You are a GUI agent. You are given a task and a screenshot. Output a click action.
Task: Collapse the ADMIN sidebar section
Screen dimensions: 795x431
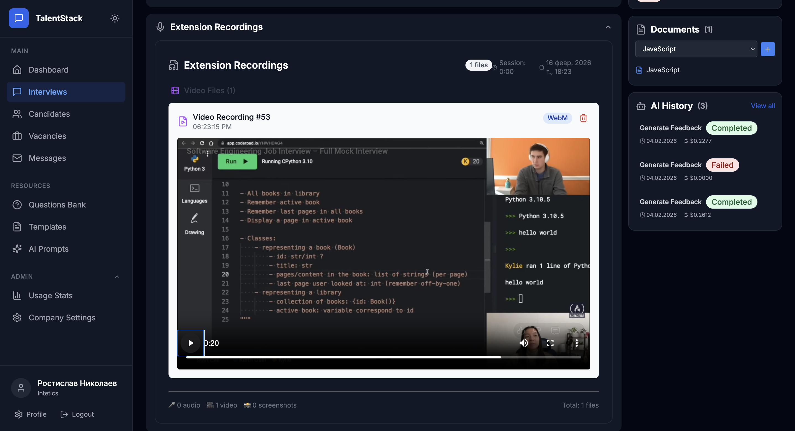pyautogui.click(x=117, y=276)
